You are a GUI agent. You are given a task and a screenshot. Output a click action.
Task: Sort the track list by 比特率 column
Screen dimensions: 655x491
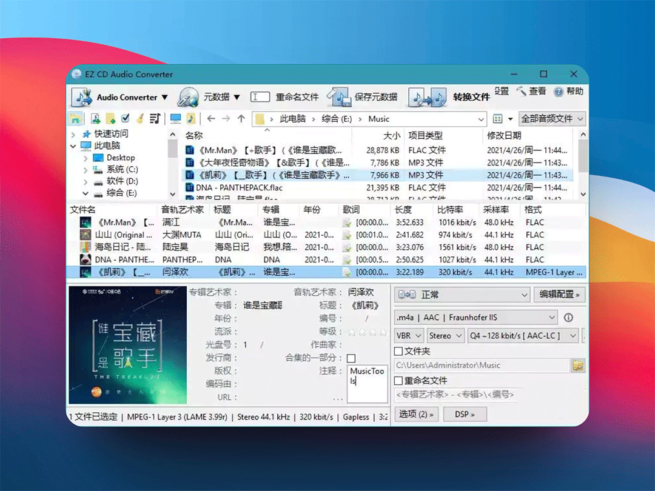point(450,210)
